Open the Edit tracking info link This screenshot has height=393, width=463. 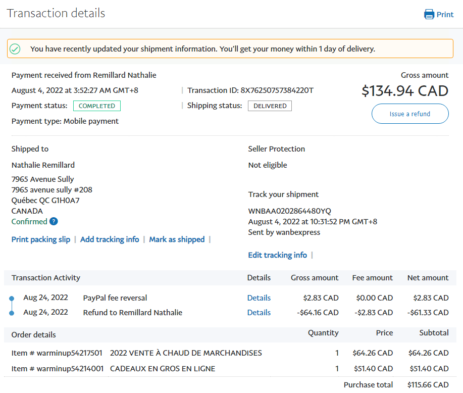point(277,255)
